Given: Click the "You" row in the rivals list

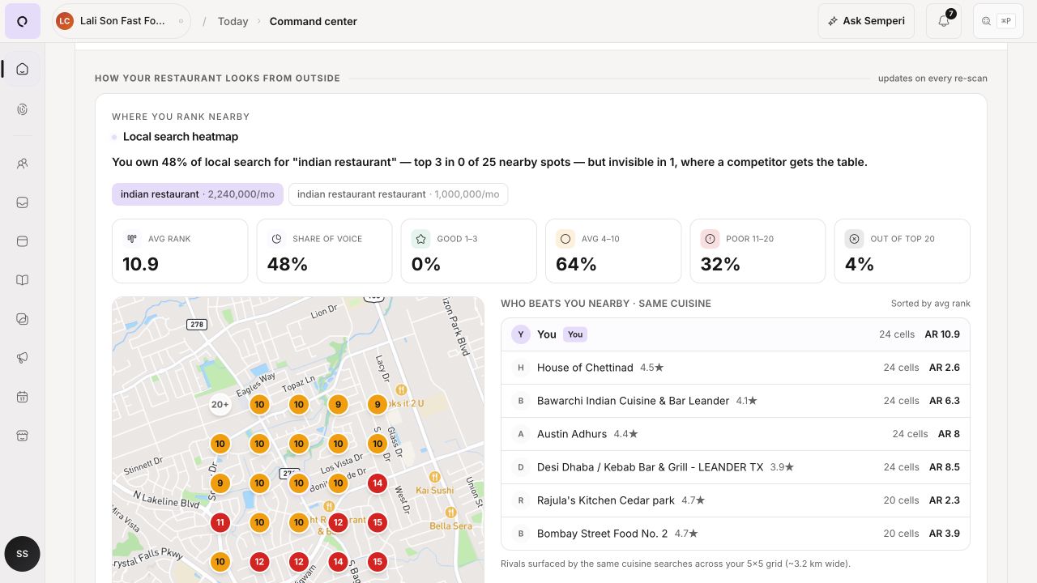Looking at the screenshot, I should pos(736,334).
